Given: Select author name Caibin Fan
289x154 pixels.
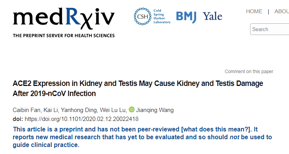Looking at the screenshot, I should point(26,110).
